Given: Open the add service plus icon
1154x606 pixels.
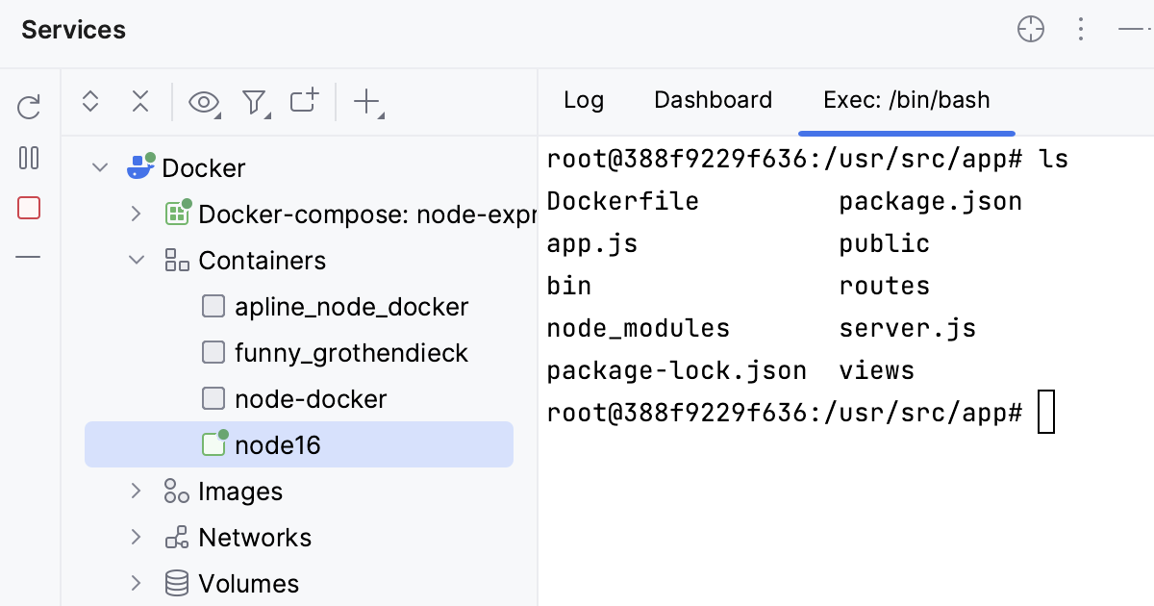Looking at the screenshot, I should [x=366, y=101].
